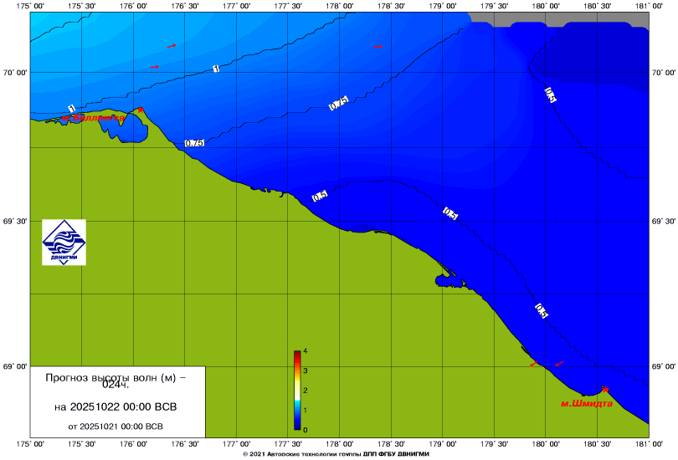The height and width of the screenshot is (460, 678).
Task: Click the forecast date "на 20251022 00:00 ВСВ"
Action: pos(116,406)
